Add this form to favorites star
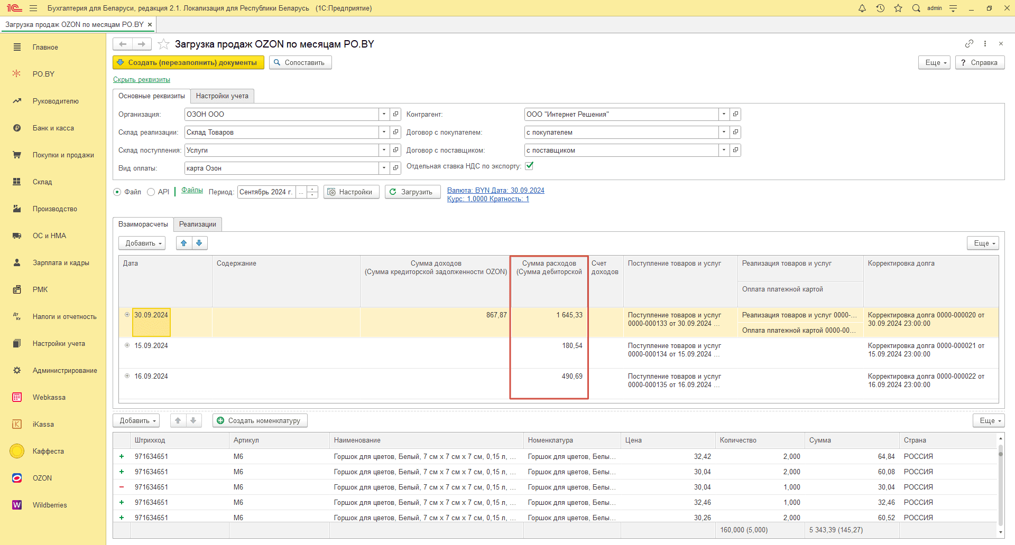1015x545 pixels. point(163,44)
